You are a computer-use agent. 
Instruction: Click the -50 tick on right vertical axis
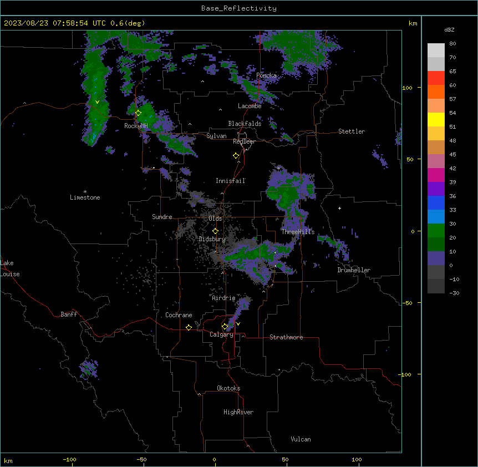pyautogui.click(x=407, y=303)
